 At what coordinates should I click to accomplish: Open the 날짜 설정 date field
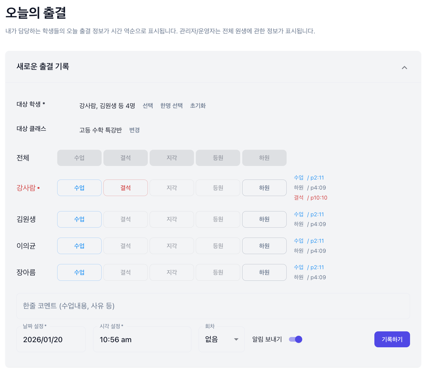51,339
